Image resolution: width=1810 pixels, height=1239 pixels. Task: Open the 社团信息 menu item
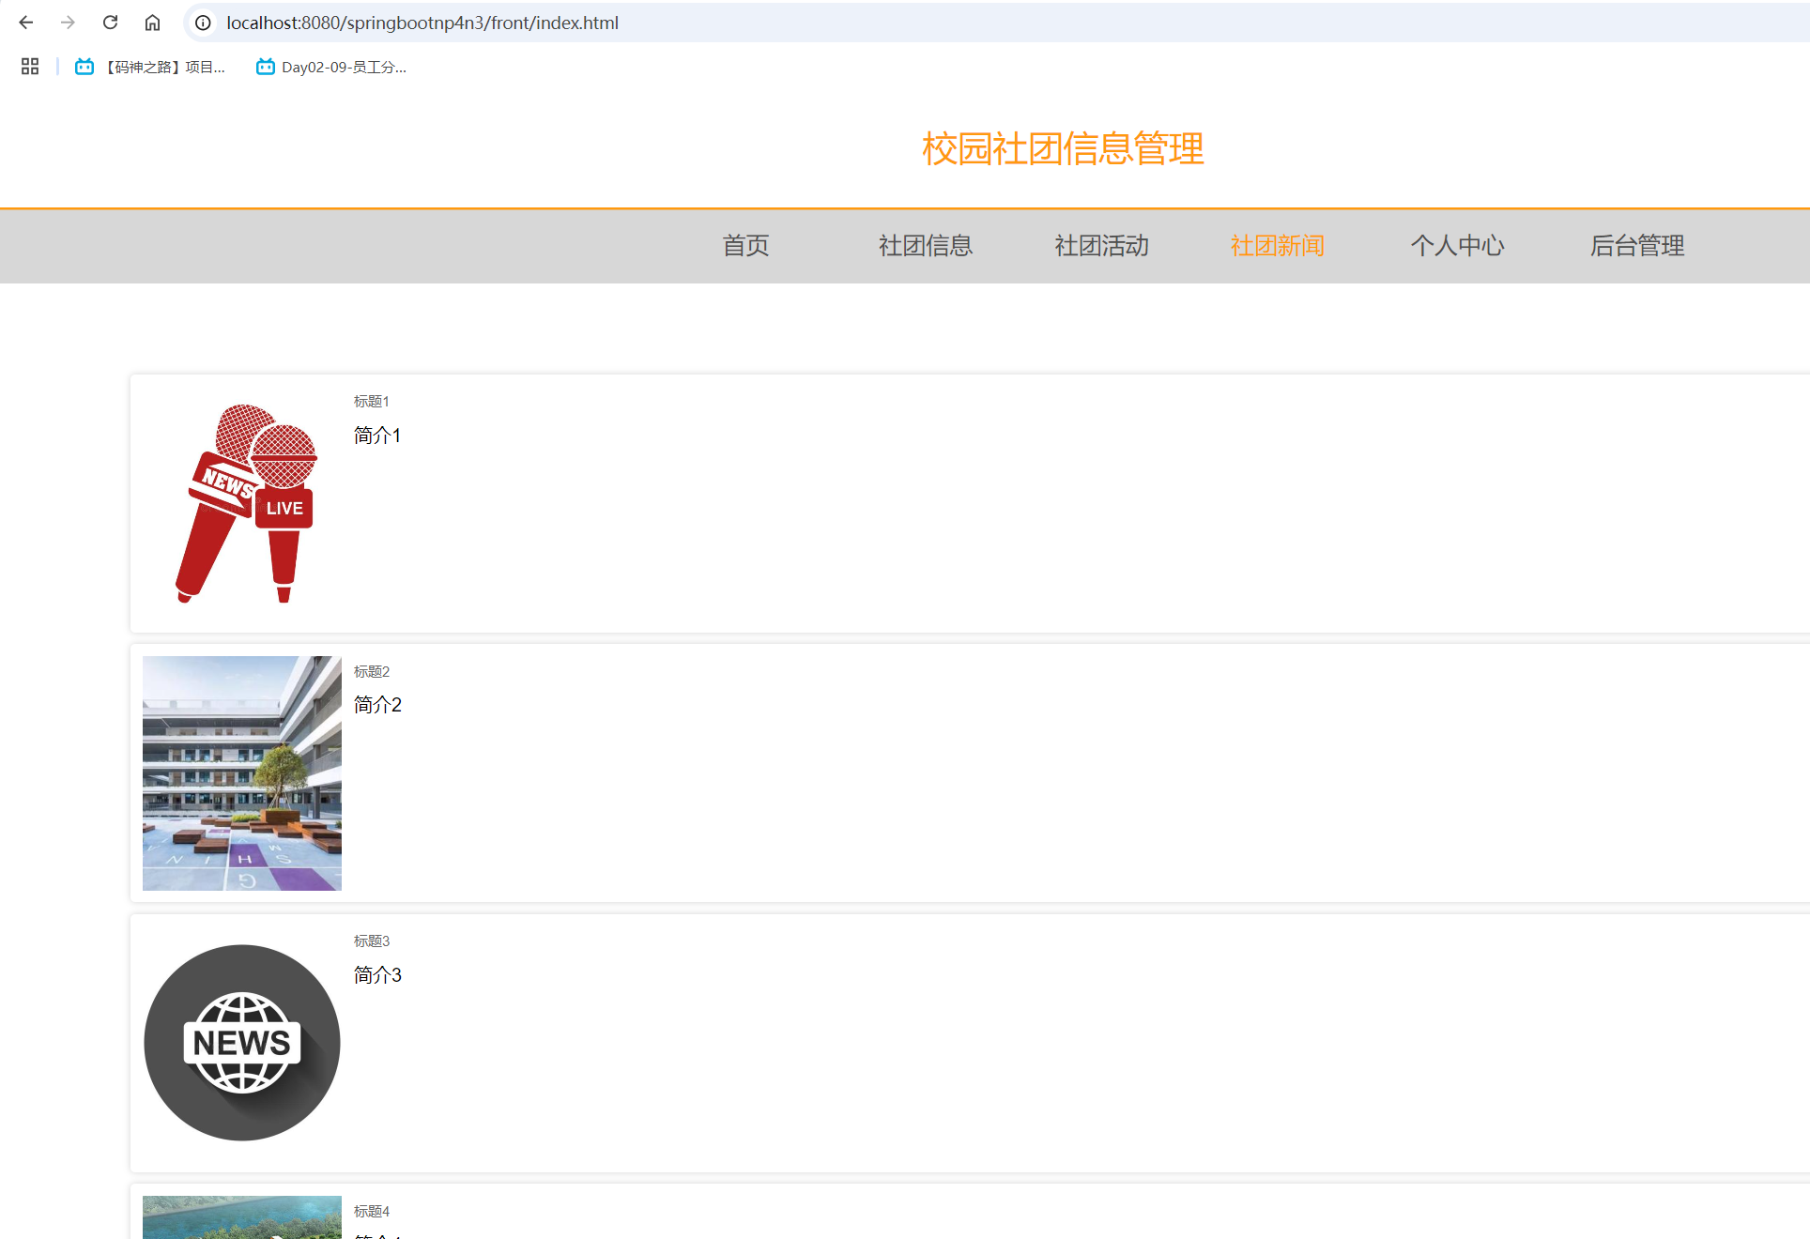point(925,246)
